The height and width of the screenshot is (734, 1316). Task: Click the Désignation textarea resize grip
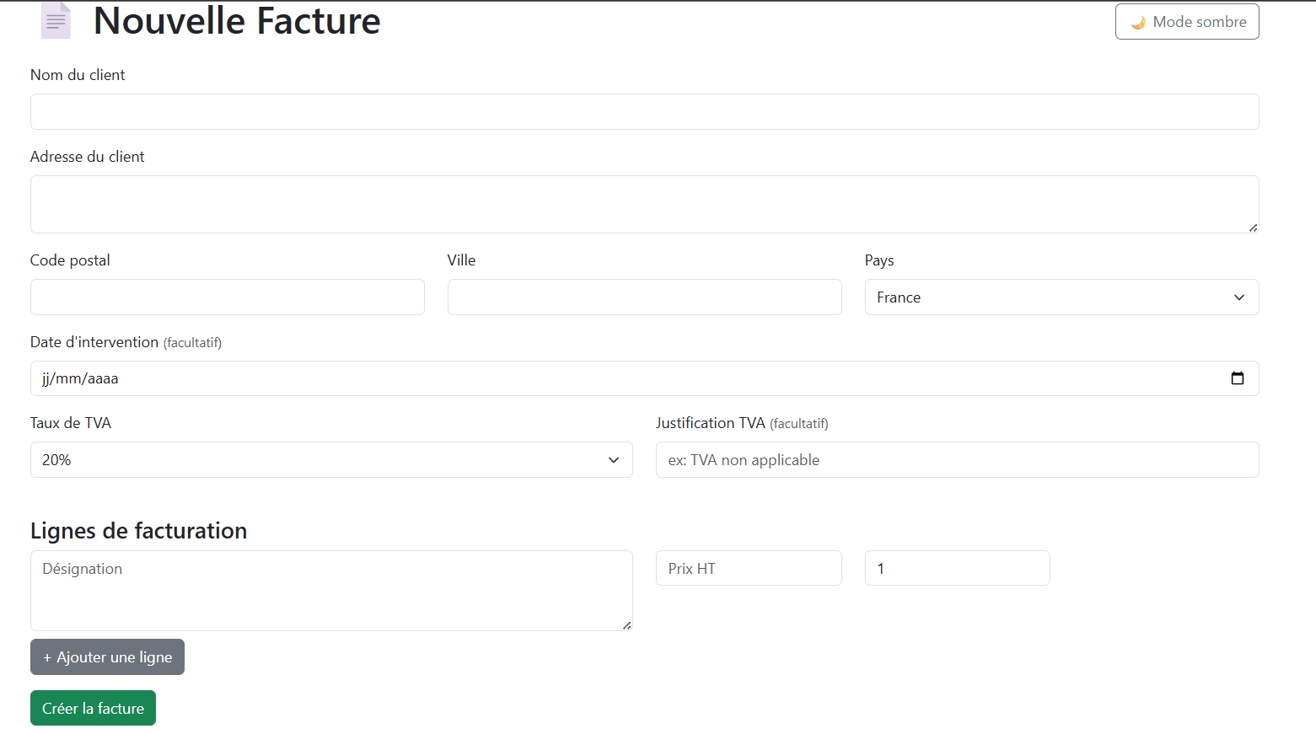pyautogui.click(x=626, y=624)
